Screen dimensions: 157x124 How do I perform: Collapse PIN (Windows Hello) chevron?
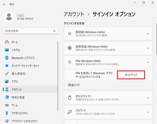pos(148,62)
